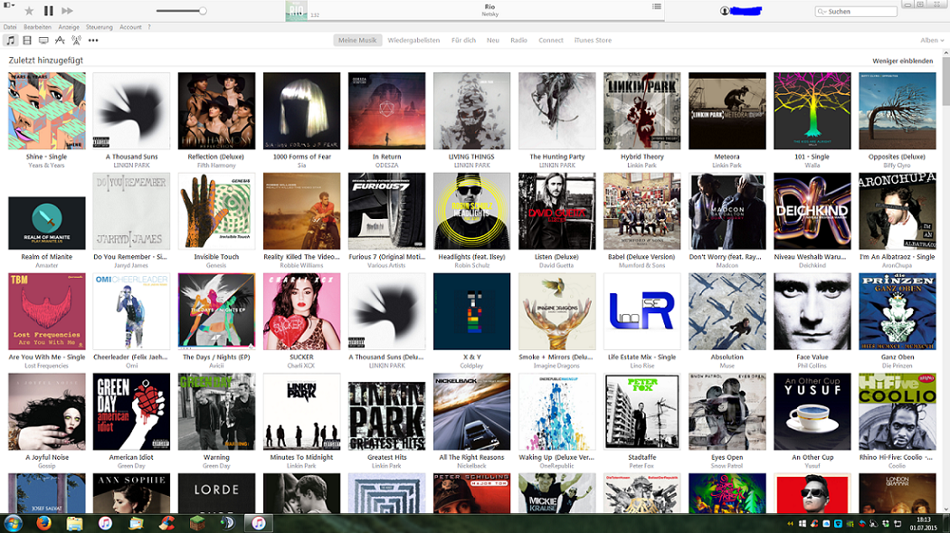Adjust the volume slider knob
The width and height of the screenshot is (950, 533).
(x=203, y=10)
